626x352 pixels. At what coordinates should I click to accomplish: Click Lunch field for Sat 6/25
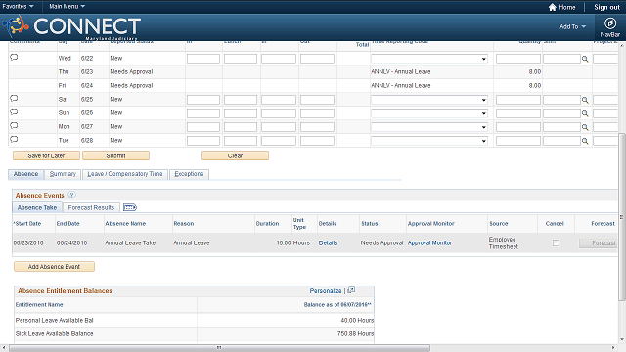241,100
